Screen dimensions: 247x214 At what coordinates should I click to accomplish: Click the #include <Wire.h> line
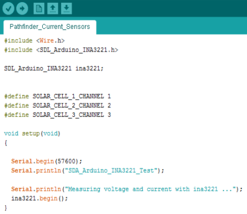34,41
